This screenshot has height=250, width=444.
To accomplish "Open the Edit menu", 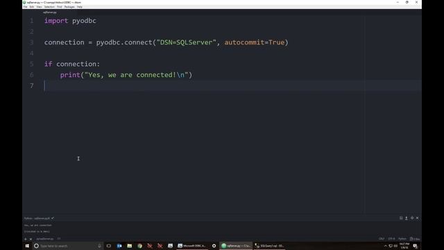I will click(32, 7).
